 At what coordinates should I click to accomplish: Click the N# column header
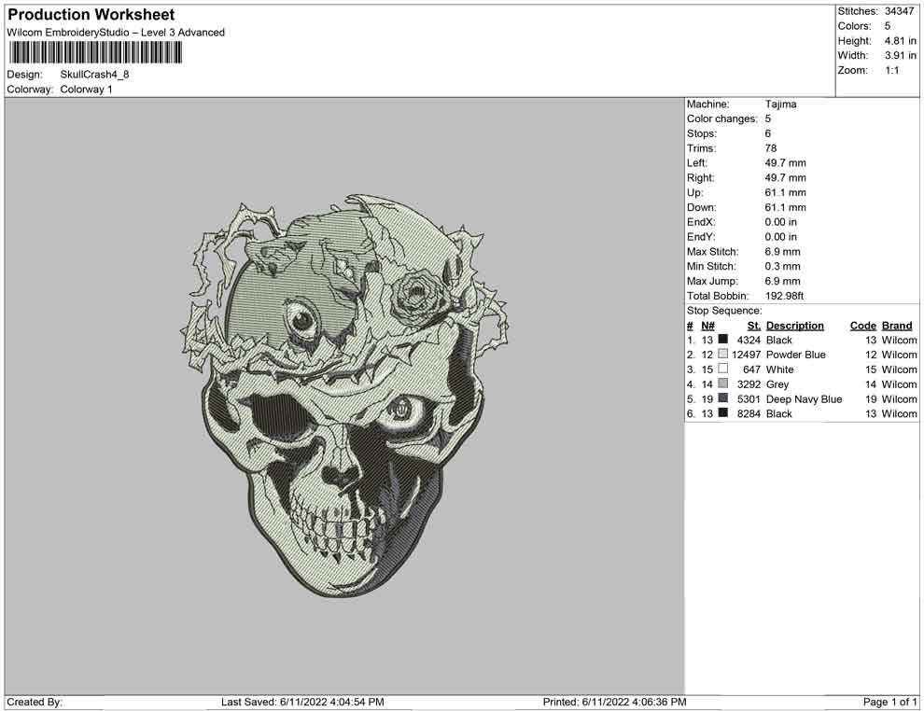707,326
